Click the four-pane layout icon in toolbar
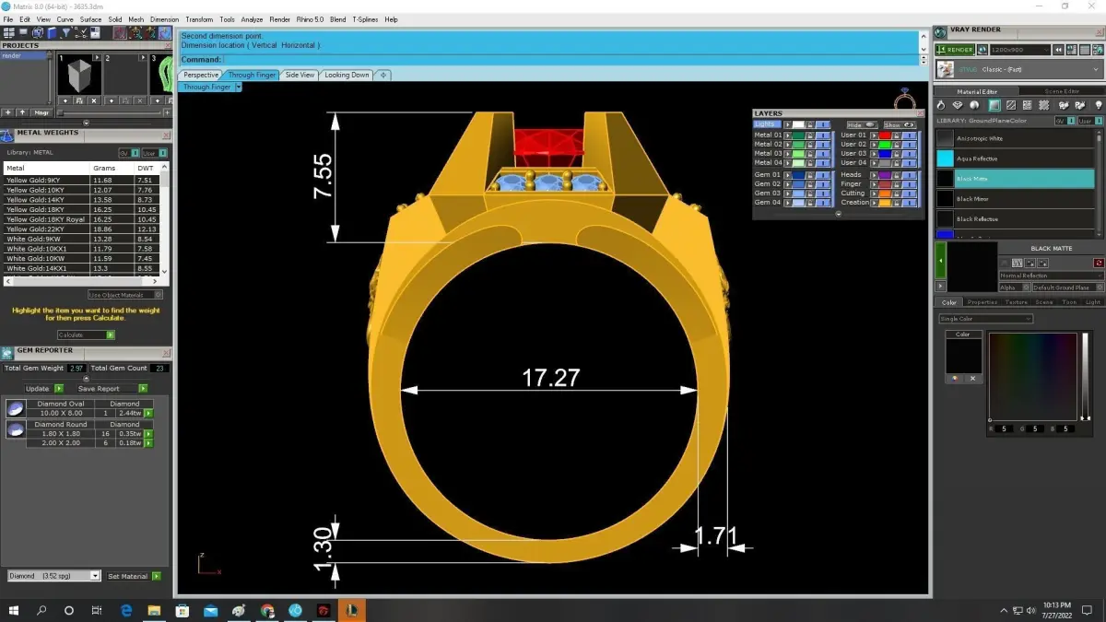 pyautogui.click(x=9, y=32)
